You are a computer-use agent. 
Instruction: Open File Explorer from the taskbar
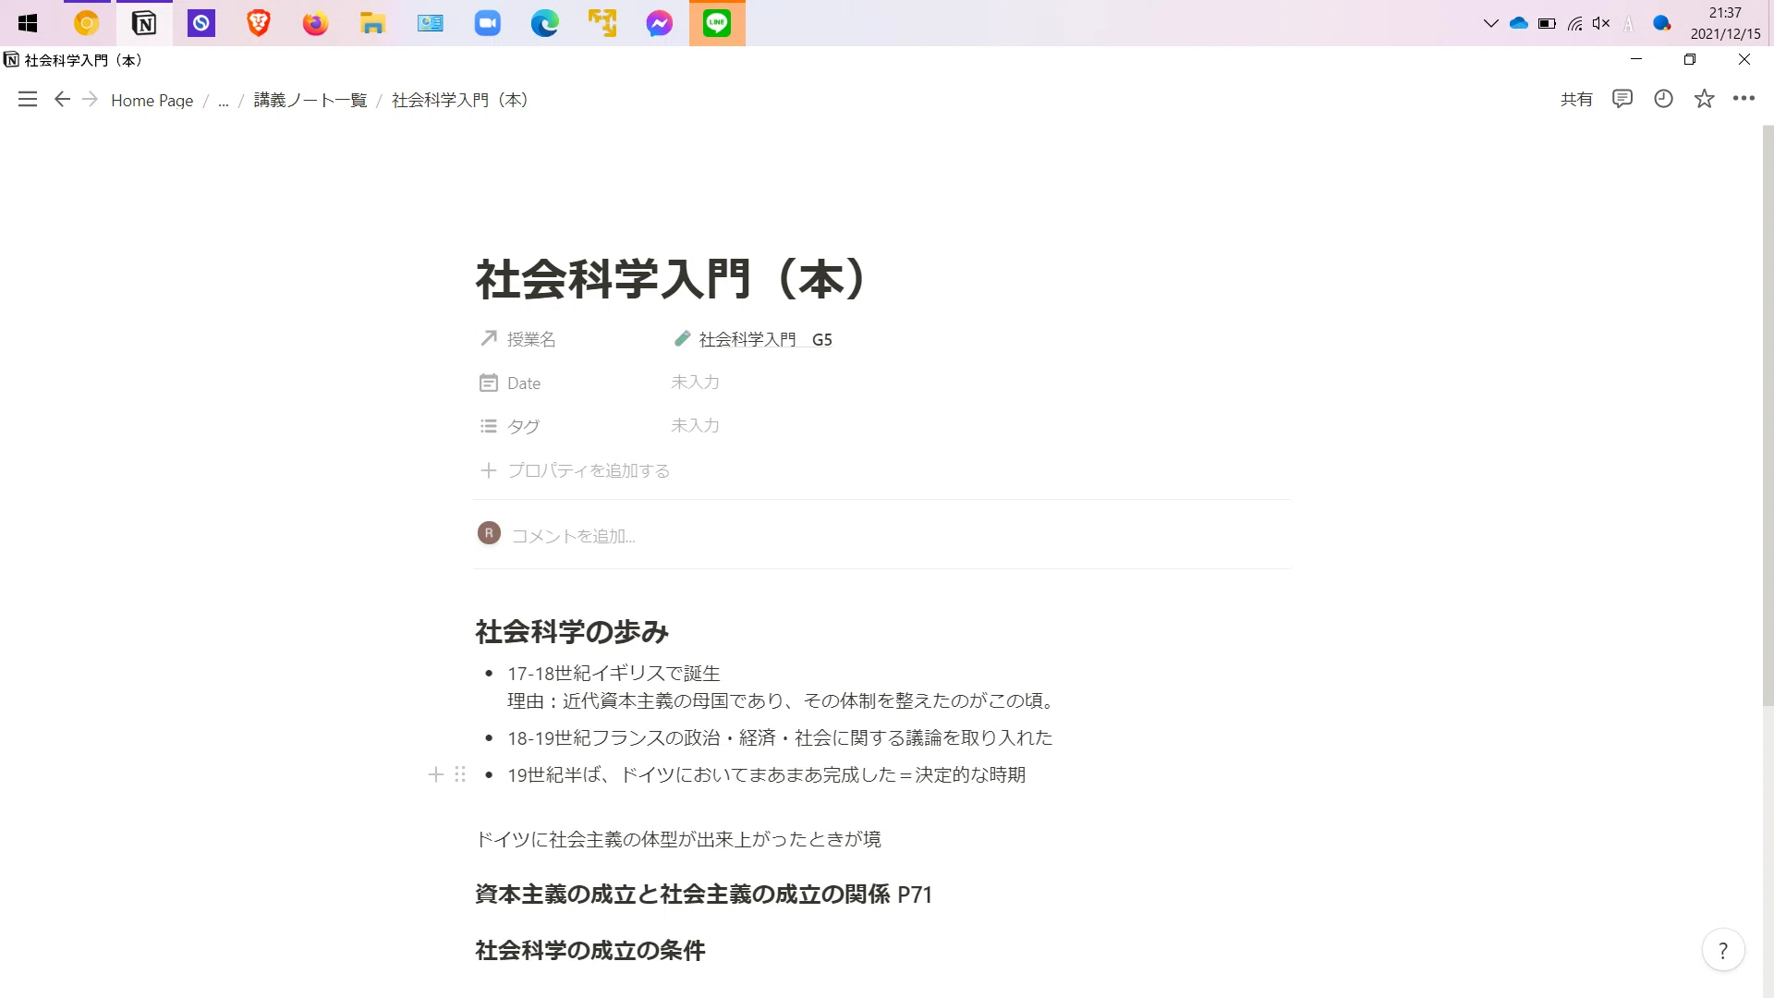coord(373,23)
